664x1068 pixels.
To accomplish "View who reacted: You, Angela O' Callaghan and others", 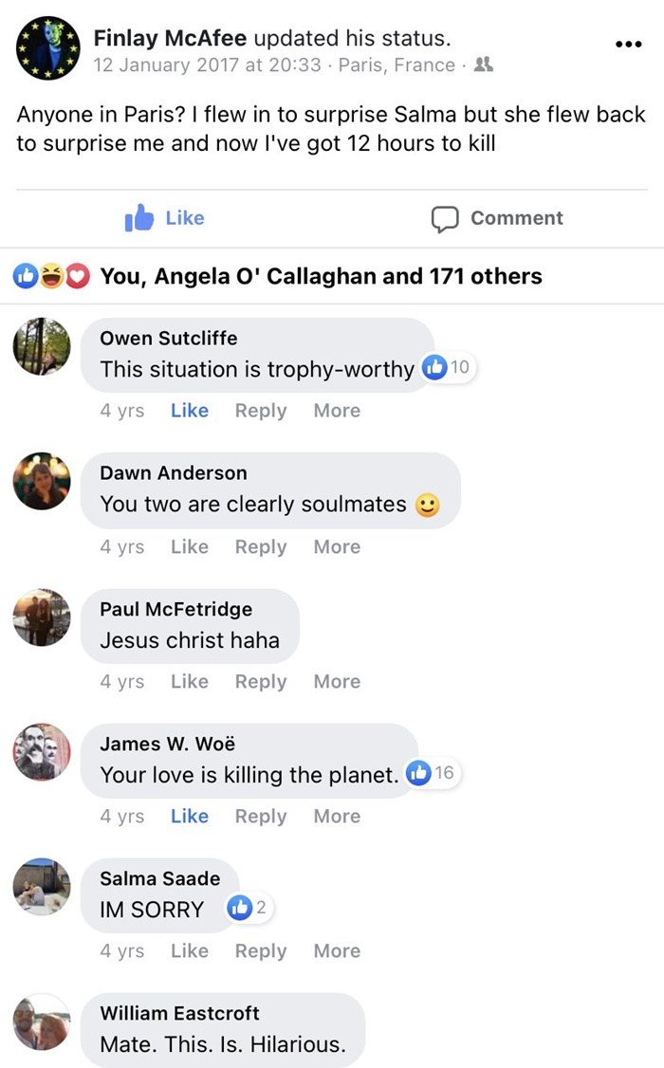I will (321, 277).
